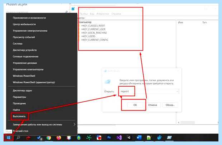Click the 'Открыть' input field containing regedit

[x=149, y=91]
